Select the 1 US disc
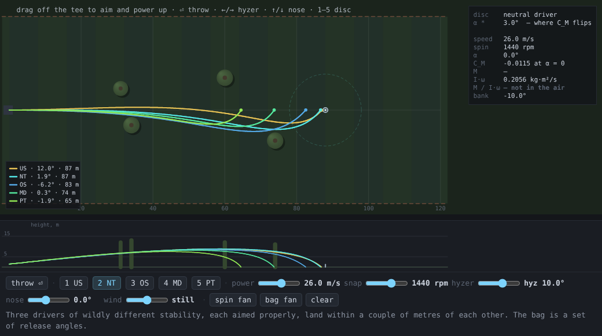The image size is (602, 336). (74, 283)
